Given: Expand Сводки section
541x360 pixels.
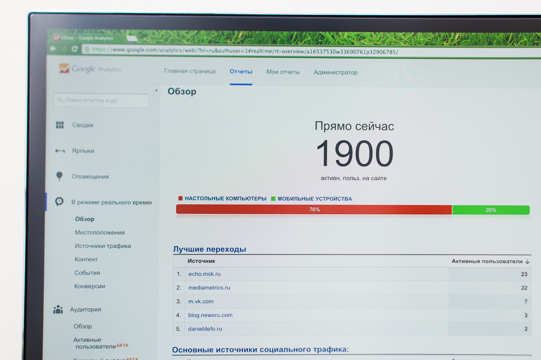Looking at the screenshot, I should click(x=83, y=125).
